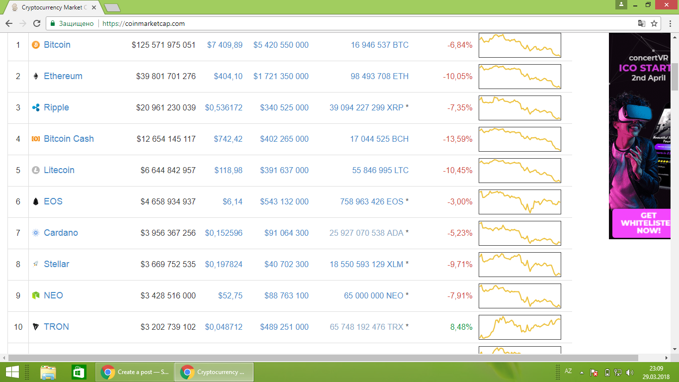Viewport: 679px width, 382px height.
Task: Click the Bitcoin coin logo icon
Action: [x=35, y=45]
